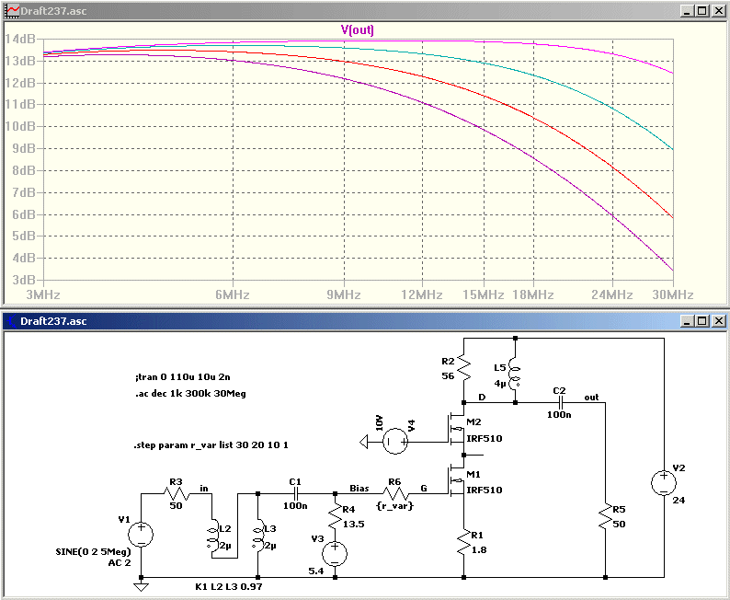Click the ground symbol left of V4
Viewport: 730px width, 600px height.
[x=364, y=442]
